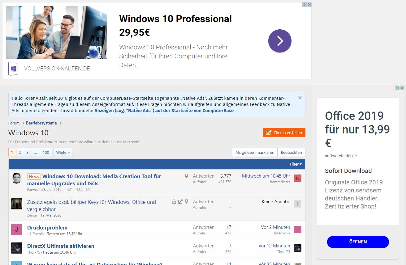Click J avatar in Druckerproblem last-post column
Image resolution: width=406 pixels, height=265 pixels.
click(x=298, y=229)
